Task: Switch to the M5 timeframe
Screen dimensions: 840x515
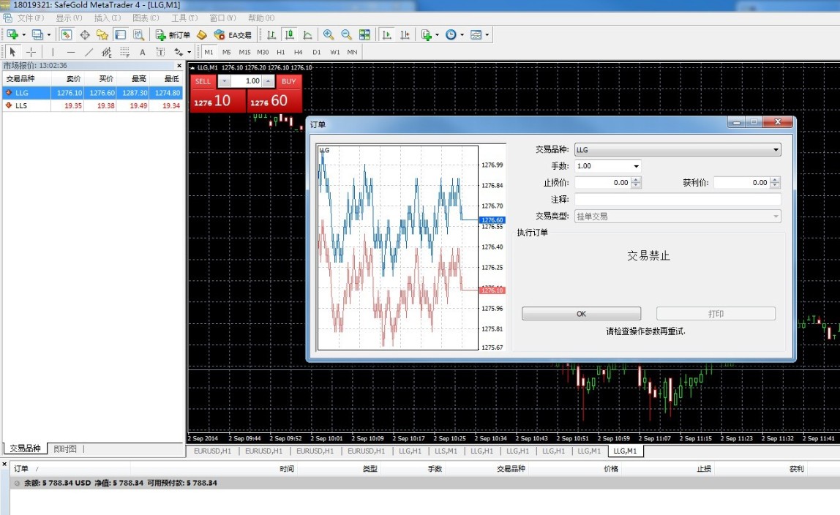Action: click(227, 52)
